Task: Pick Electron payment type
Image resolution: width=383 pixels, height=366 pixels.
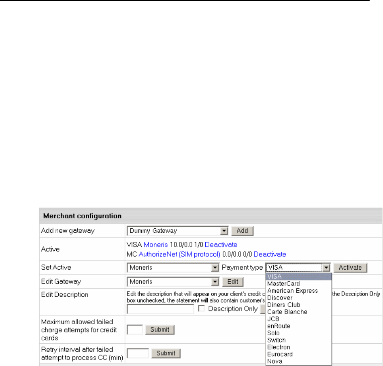Action: (x=298, y=347)
